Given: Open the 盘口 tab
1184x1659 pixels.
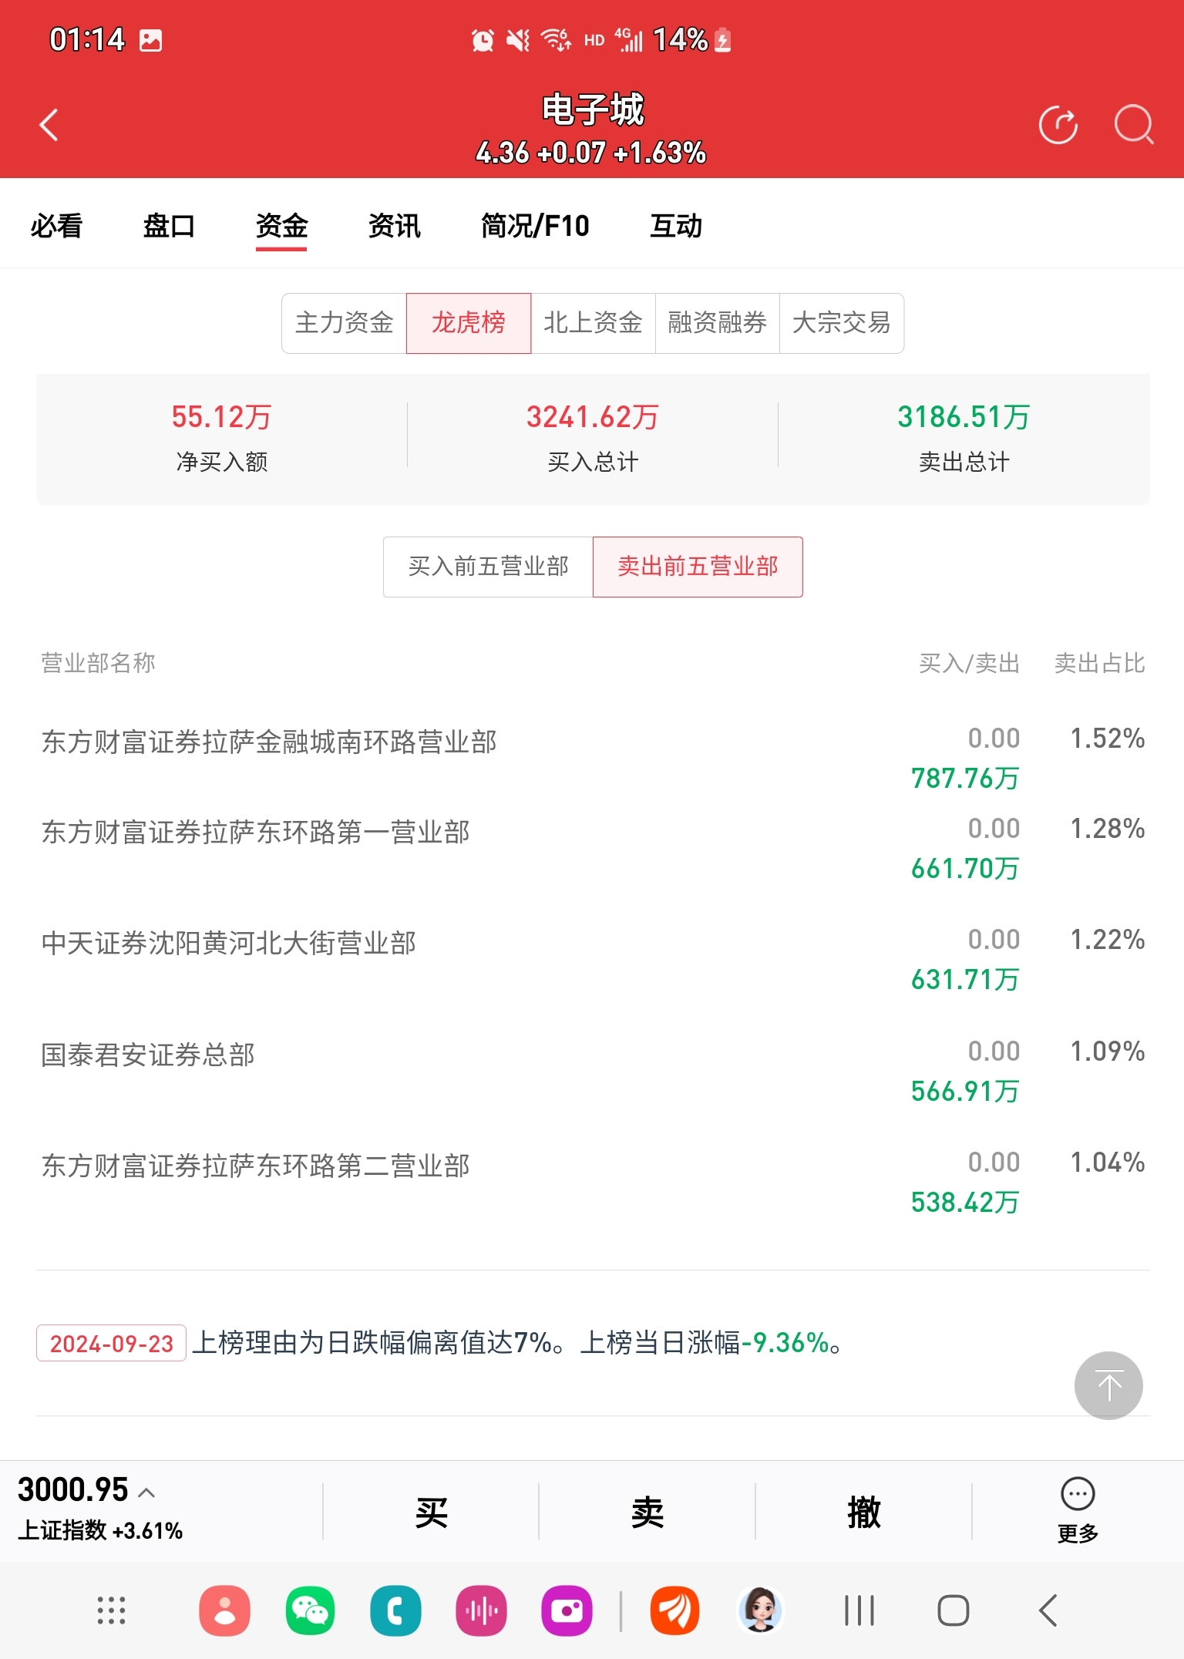Looking at the screenshot, I should point(169,226).
